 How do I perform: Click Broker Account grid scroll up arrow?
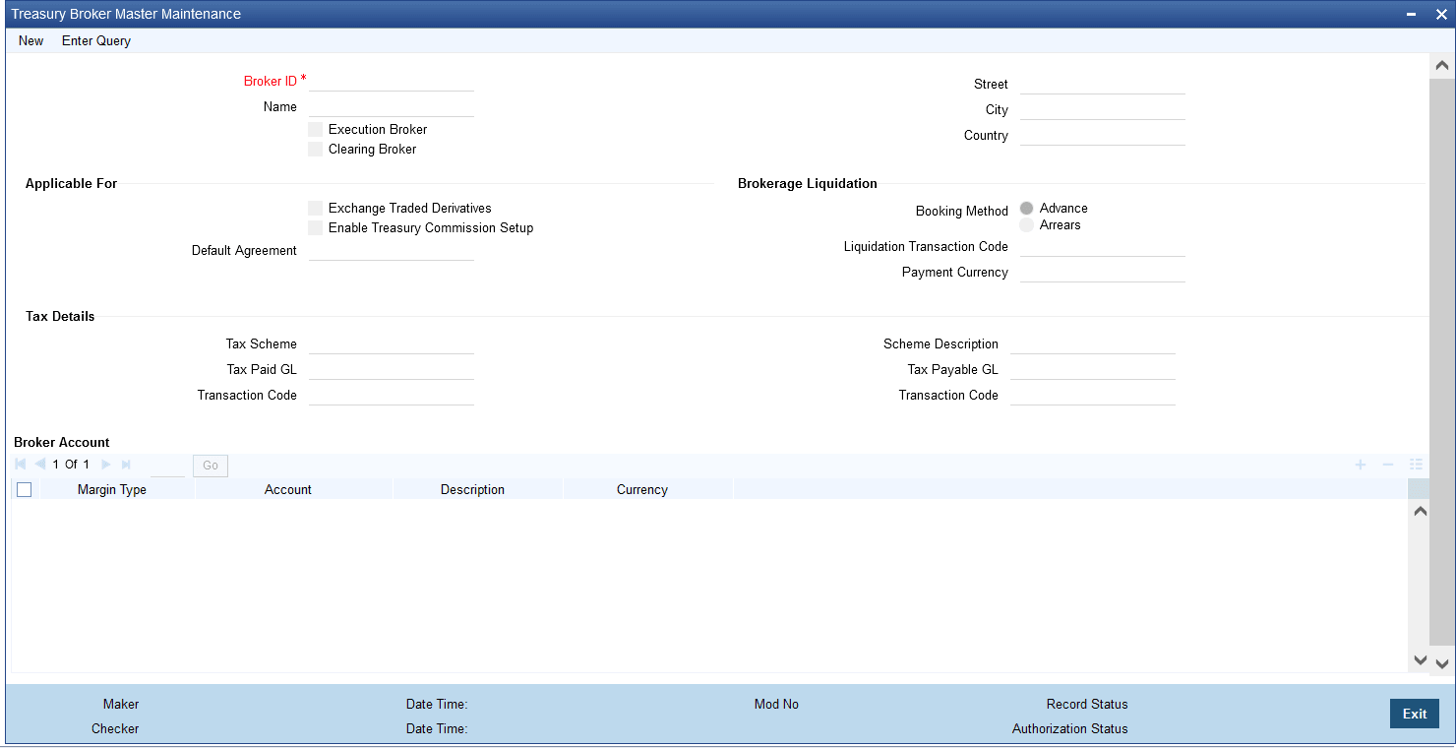[1420, 512]
